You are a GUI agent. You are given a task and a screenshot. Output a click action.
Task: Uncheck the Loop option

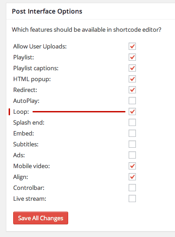(132, 111)
